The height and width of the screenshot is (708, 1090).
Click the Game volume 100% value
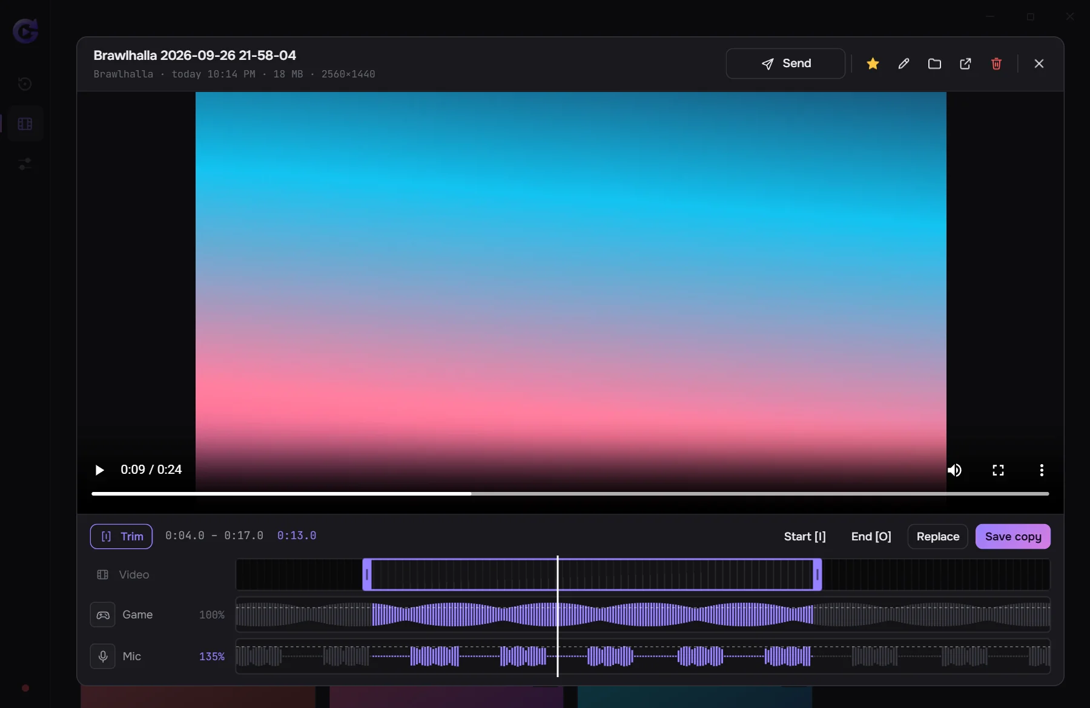point(212,615)
